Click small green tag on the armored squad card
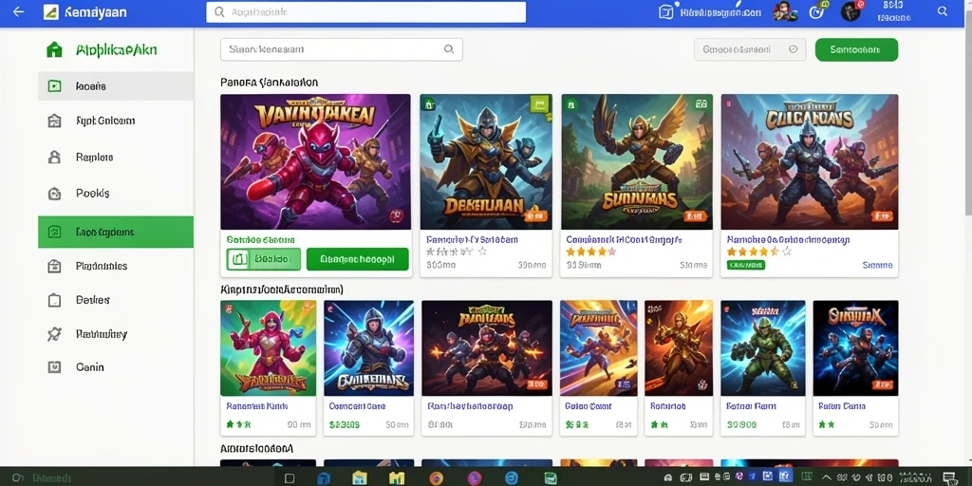972x486 pixels. 746,265
